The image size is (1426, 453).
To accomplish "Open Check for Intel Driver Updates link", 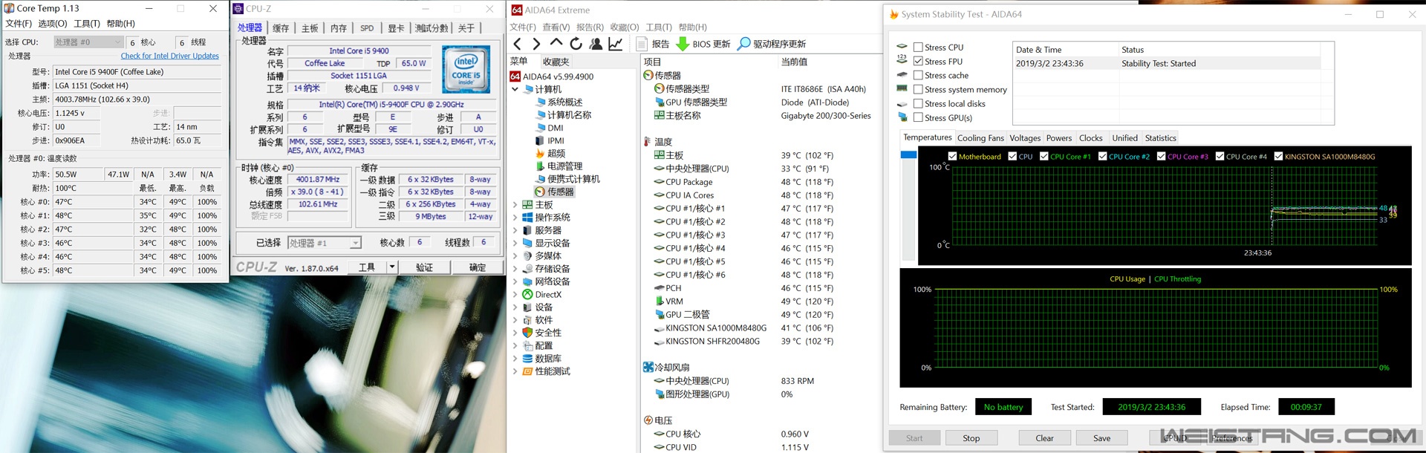I will 169,56.
